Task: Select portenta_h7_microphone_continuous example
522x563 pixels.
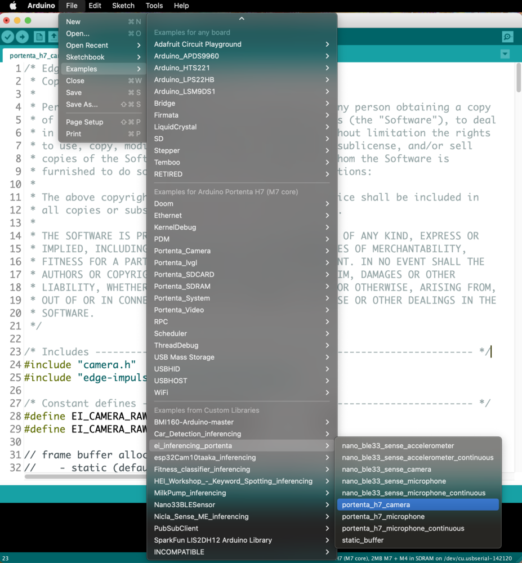Action: [x=418, y=529]
